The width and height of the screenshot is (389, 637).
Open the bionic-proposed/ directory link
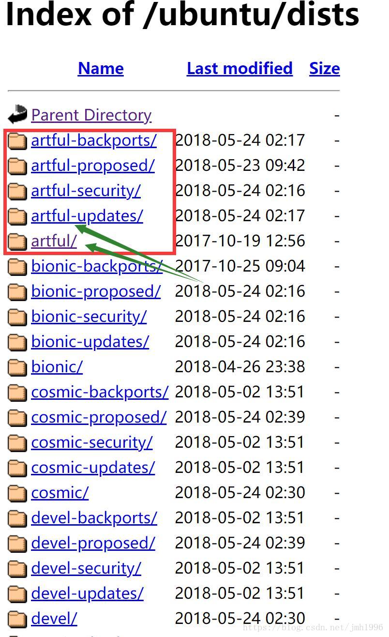pos(96,291)
